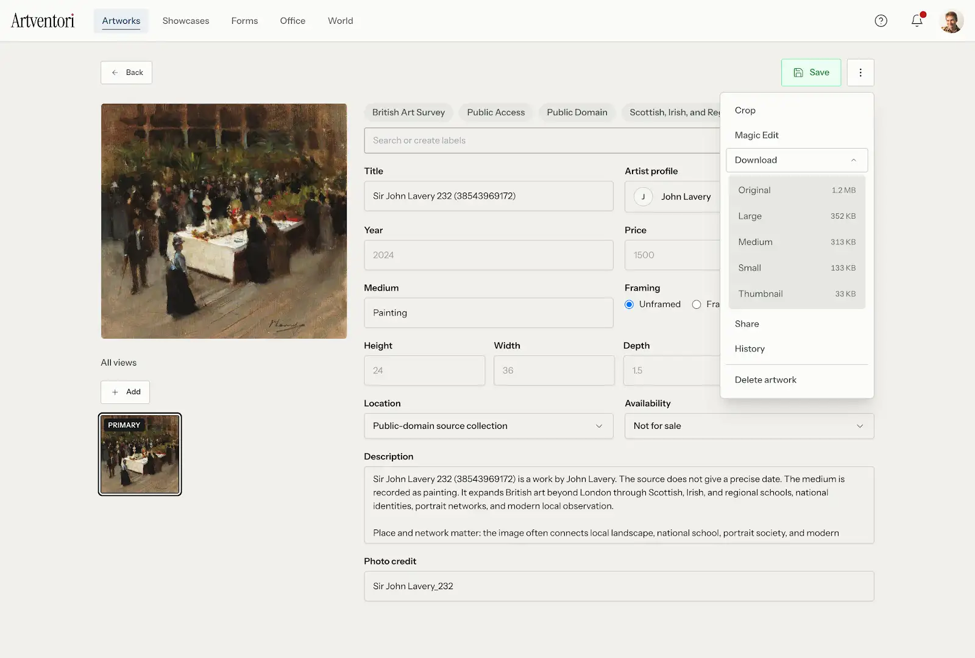Image resolution: width=975 pixels, height=658 pixels.
Task: Choose Crop from the options menu
Action: (797, 110)
